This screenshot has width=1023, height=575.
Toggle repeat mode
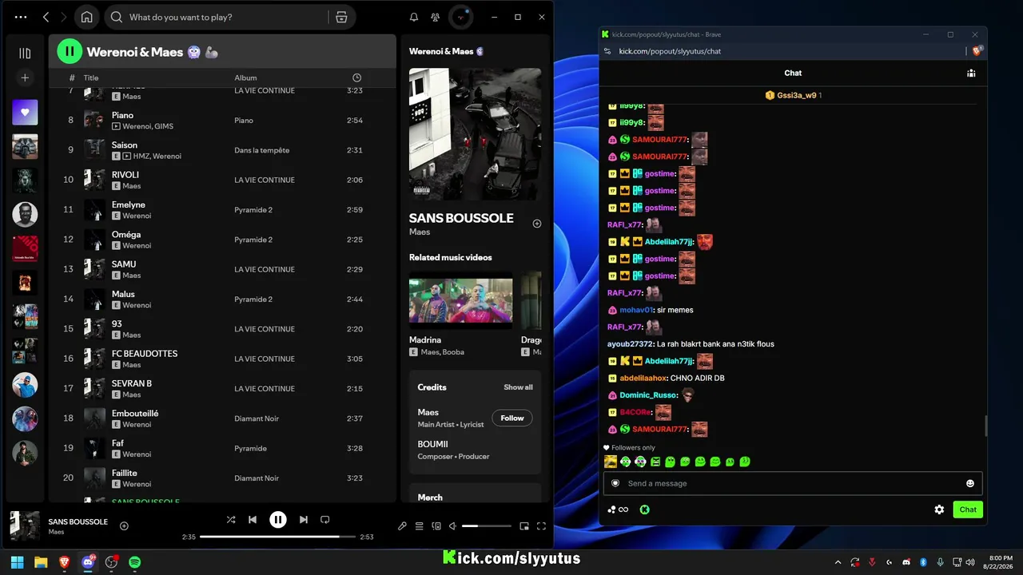(325, 520)
